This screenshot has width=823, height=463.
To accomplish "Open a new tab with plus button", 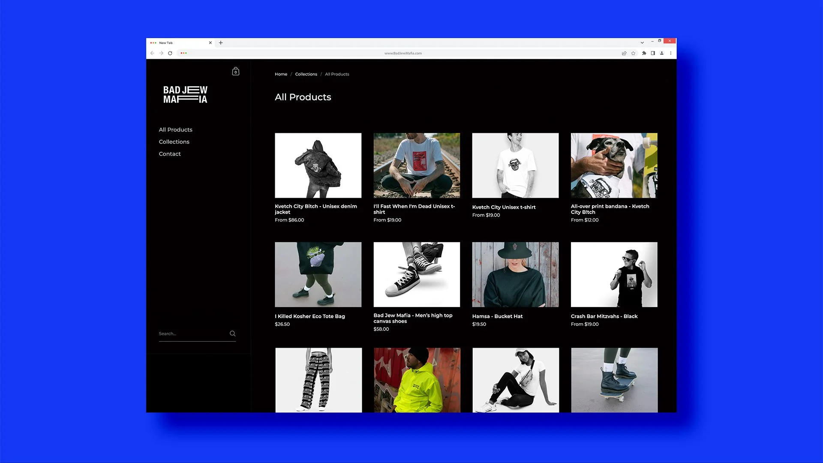I will point(221,42).
